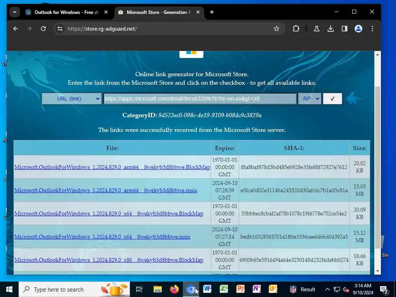Open Task View from the taskbar

pos(139,289)
